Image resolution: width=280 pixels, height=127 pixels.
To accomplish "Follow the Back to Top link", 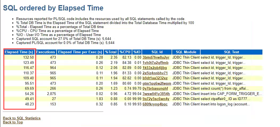I will tap(13, 122).
